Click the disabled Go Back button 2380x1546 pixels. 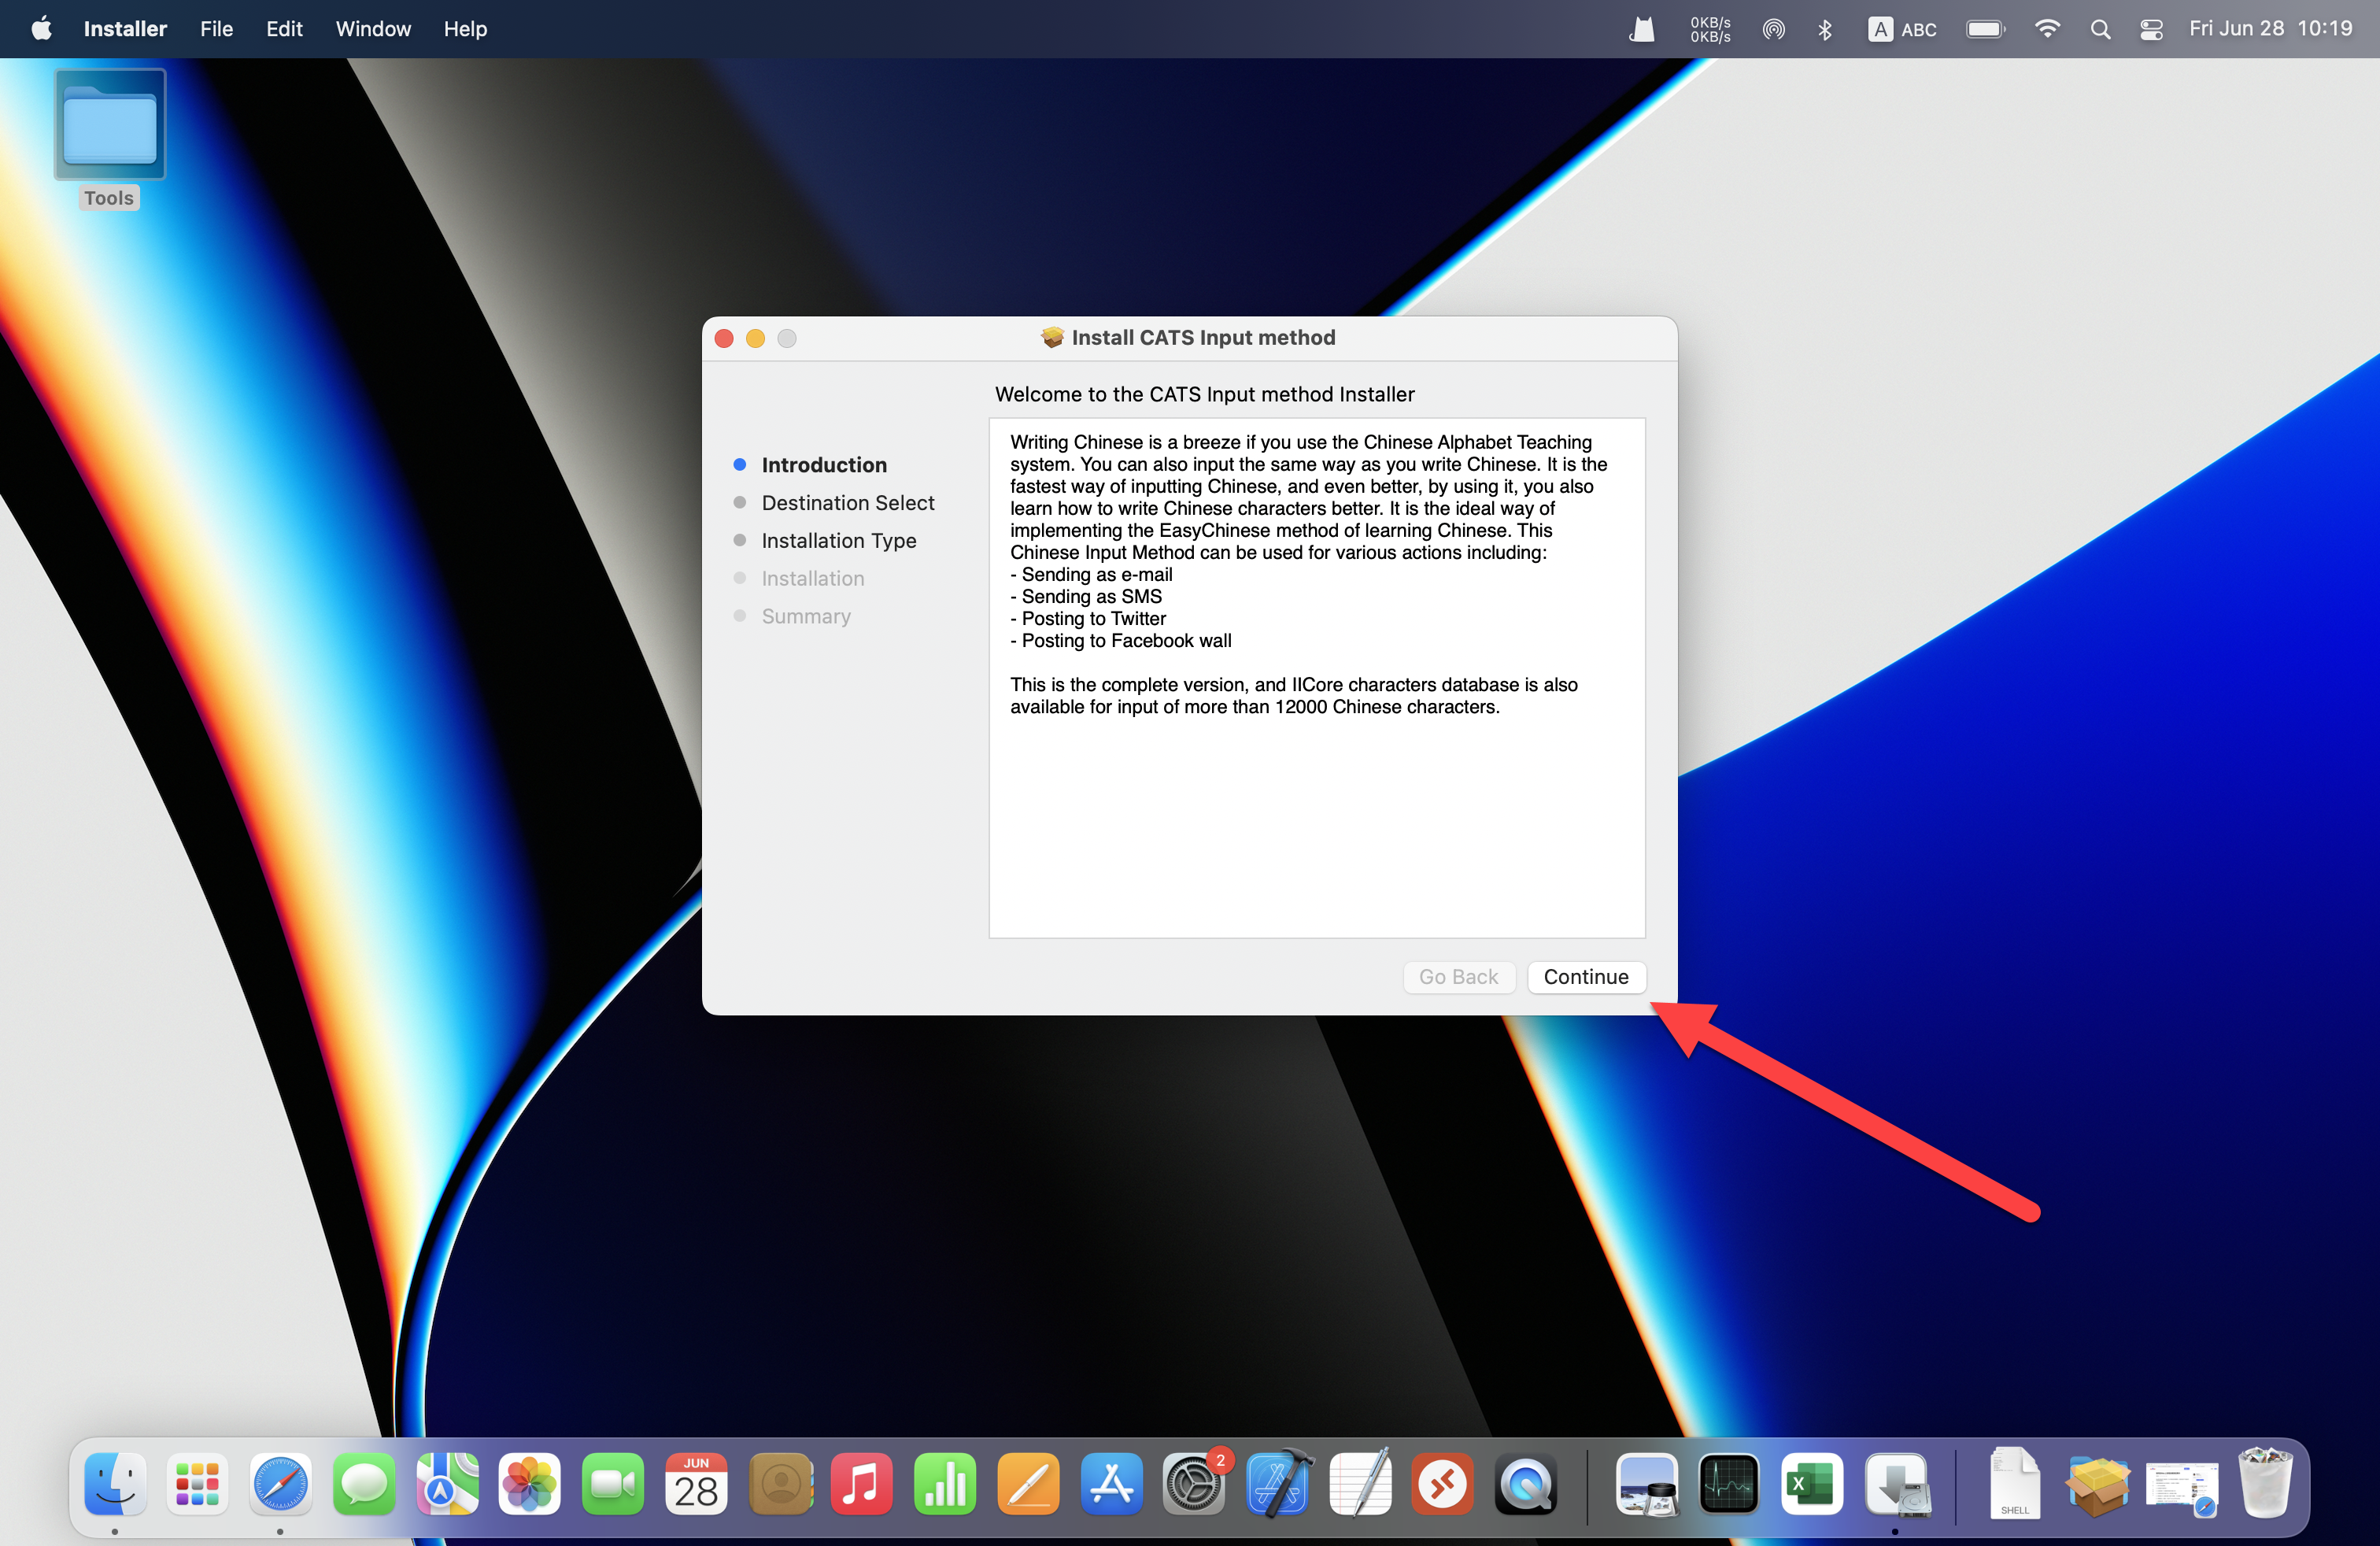pyautogui.click(x=1458, y=977)
